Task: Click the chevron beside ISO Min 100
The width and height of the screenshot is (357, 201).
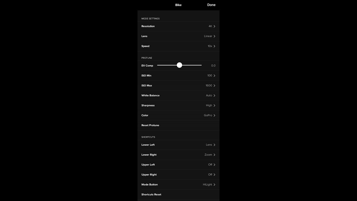Action: (x=214, y=76)
